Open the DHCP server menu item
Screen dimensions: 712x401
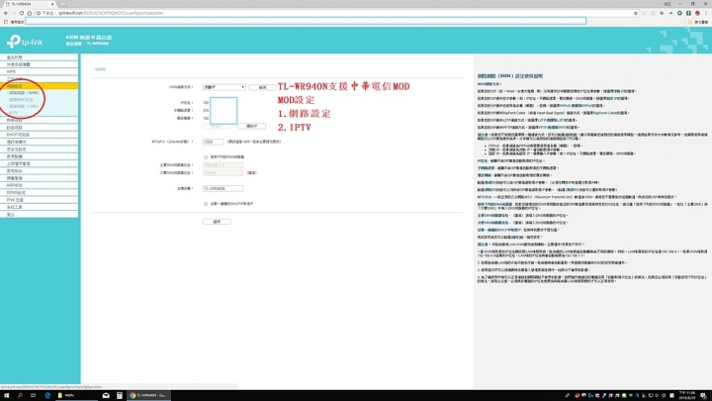[x=39, y=135]
